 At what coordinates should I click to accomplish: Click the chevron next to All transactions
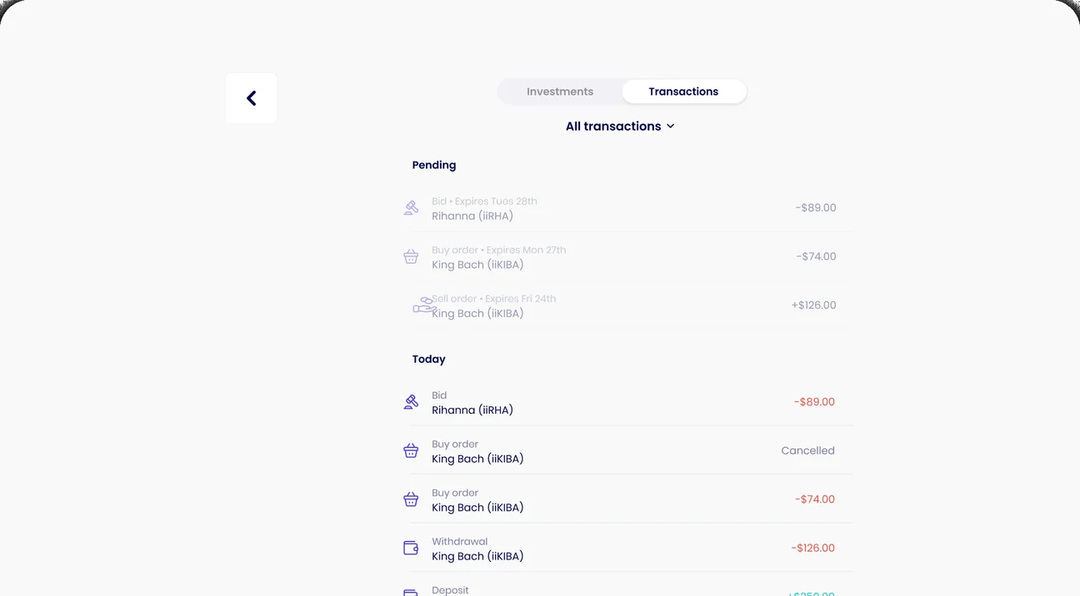pyautogui.click(x=670, y=127)
